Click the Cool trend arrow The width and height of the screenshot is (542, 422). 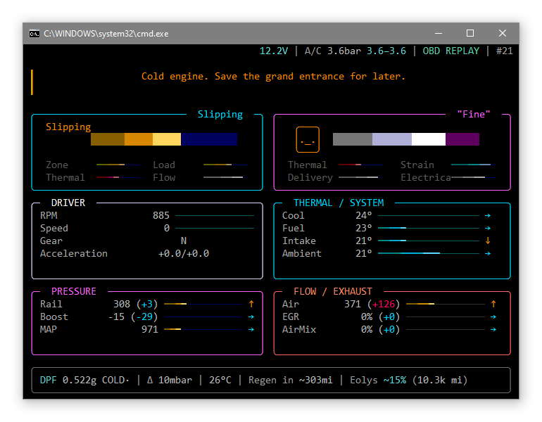point(488,215)
